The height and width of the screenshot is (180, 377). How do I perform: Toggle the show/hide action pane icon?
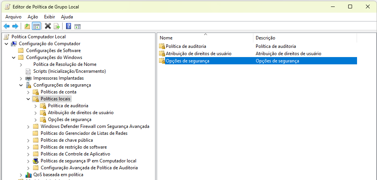pyautogui.click(x=78, y=26)
